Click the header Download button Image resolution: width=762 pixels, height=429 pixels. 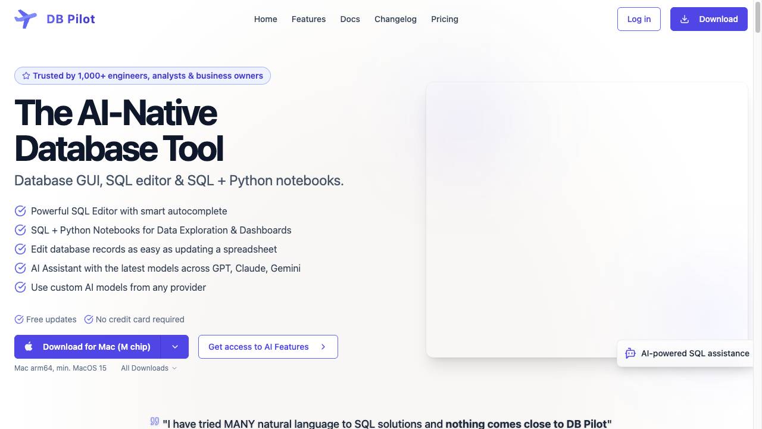coord(709,19)
